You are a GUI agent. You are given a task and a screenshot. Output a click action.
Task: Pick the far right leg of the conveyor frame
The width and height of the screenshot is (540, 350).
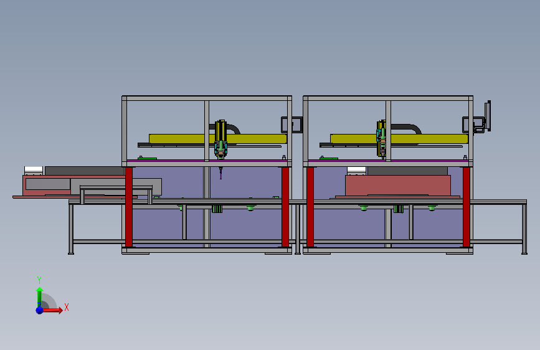(x=524, y=229)
